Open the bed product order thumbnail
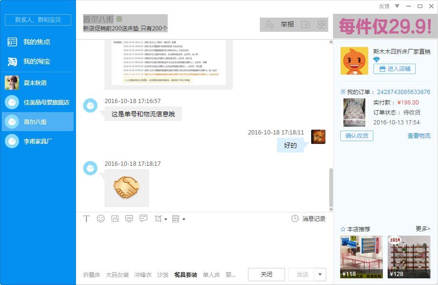This screenshot has width=438, height=285. [x=354, y=112]
